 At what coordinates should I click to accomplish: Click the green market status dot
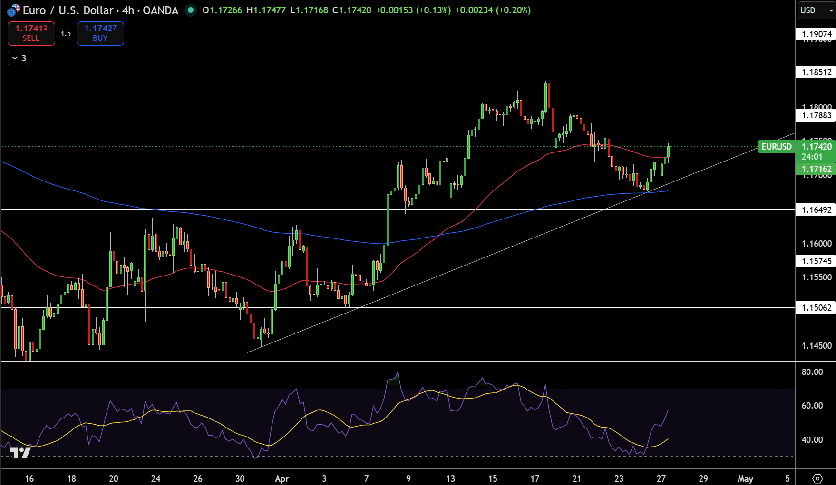190,10
